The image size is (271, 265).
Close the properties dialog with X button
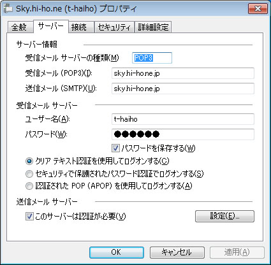[258, 9]
